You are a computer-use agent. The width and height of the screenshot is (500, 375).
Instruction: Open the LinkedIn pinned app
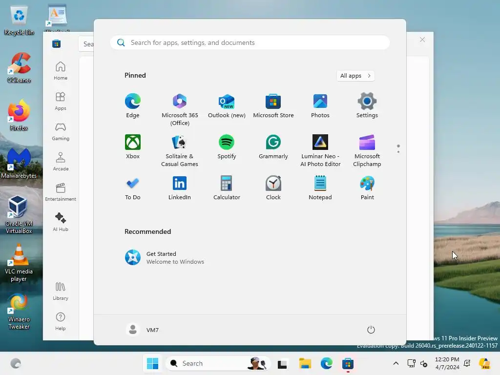(180, 188)
